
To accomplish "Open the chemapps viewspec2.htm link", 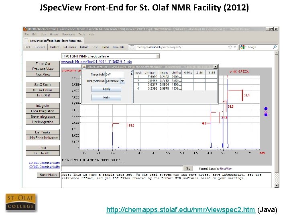I will point(181,210).
